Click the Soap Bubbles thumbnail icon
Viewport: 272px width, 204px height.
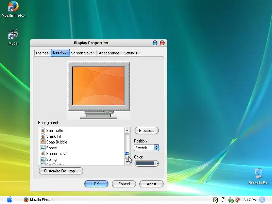pyautogui.click(x=43, y=142)
